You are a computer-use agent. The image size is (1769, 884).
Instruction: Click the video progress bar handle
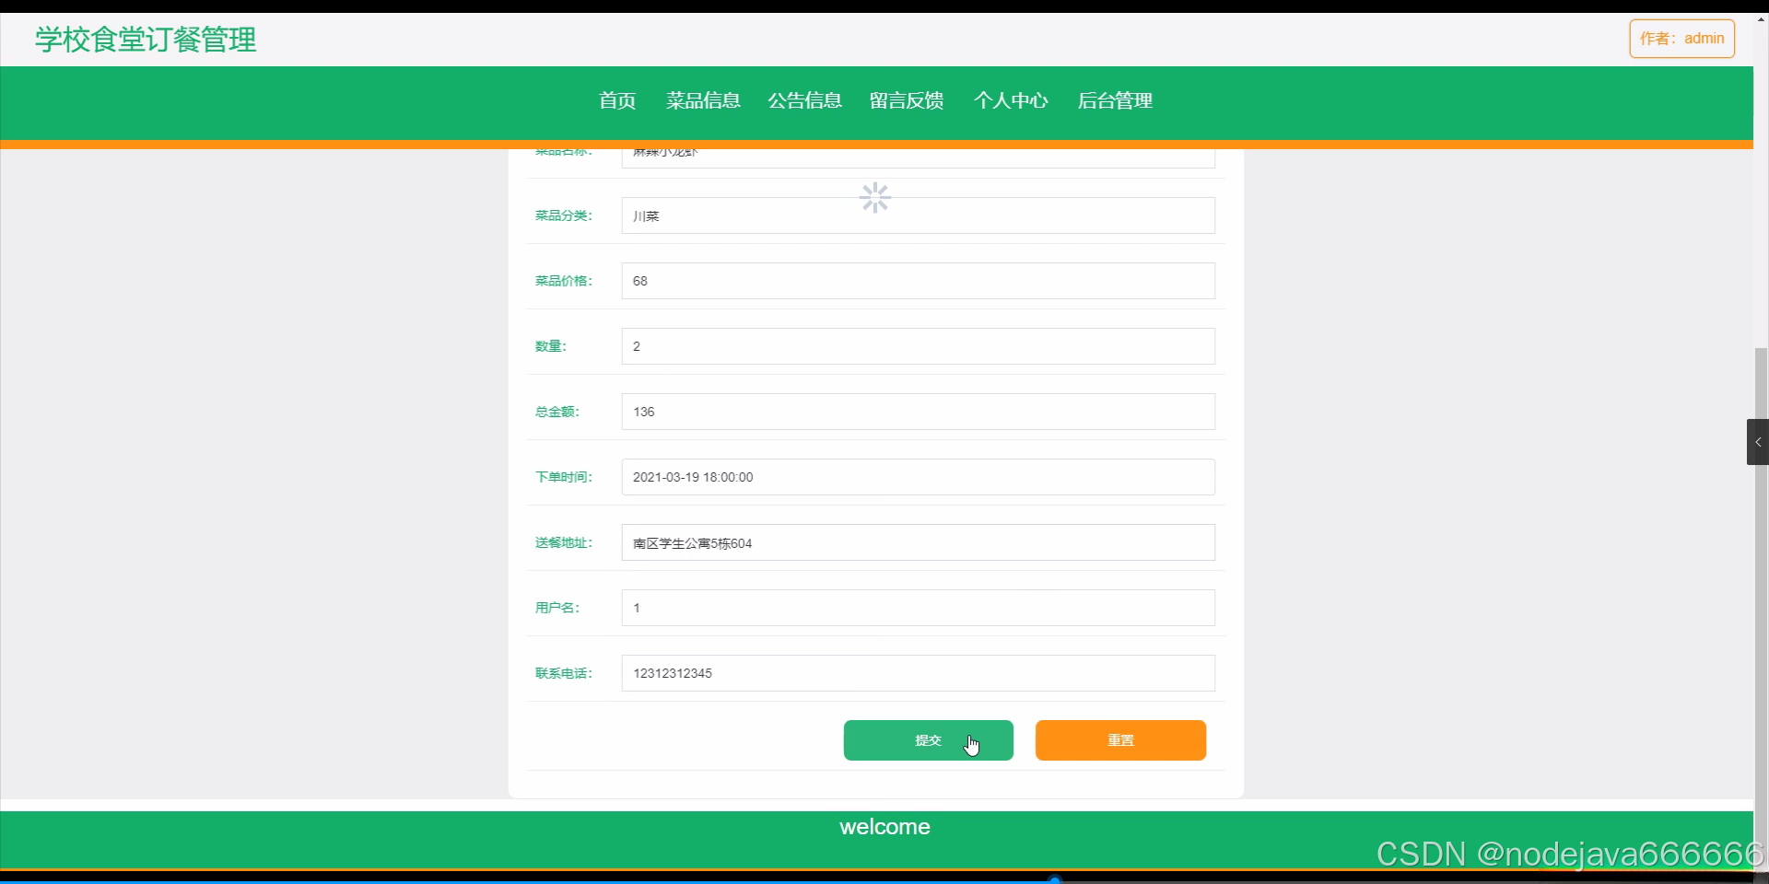pyautogui.click(x=1055, y=880)
